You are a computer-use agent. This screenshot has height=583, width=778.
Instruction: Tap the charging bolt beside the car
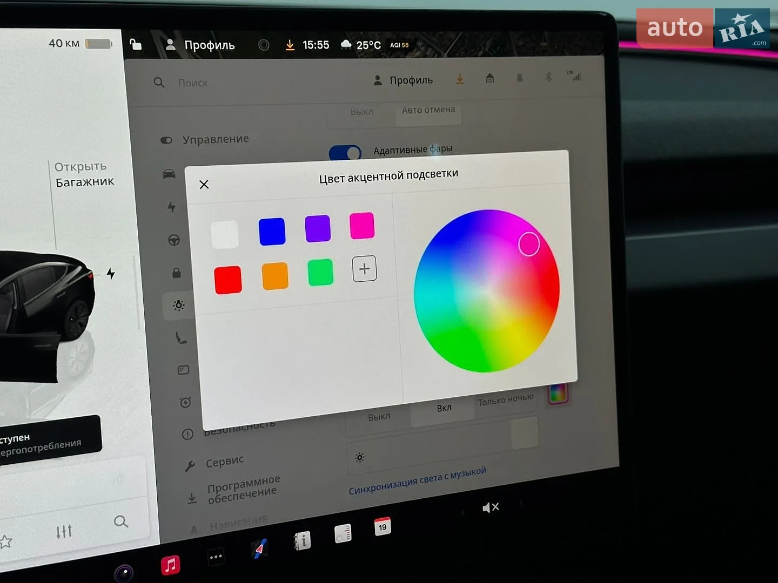pyautogui.click(x=111, y=274)
